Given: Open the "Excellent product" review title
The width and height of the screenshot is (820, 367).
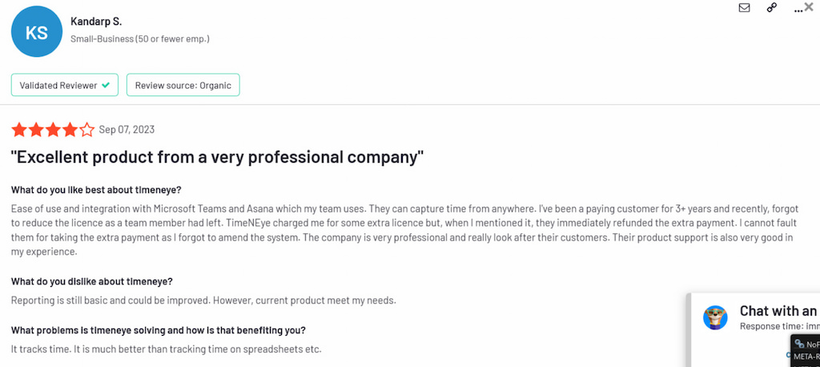Looking at the screenshot, I should click(x=217, y=156).
